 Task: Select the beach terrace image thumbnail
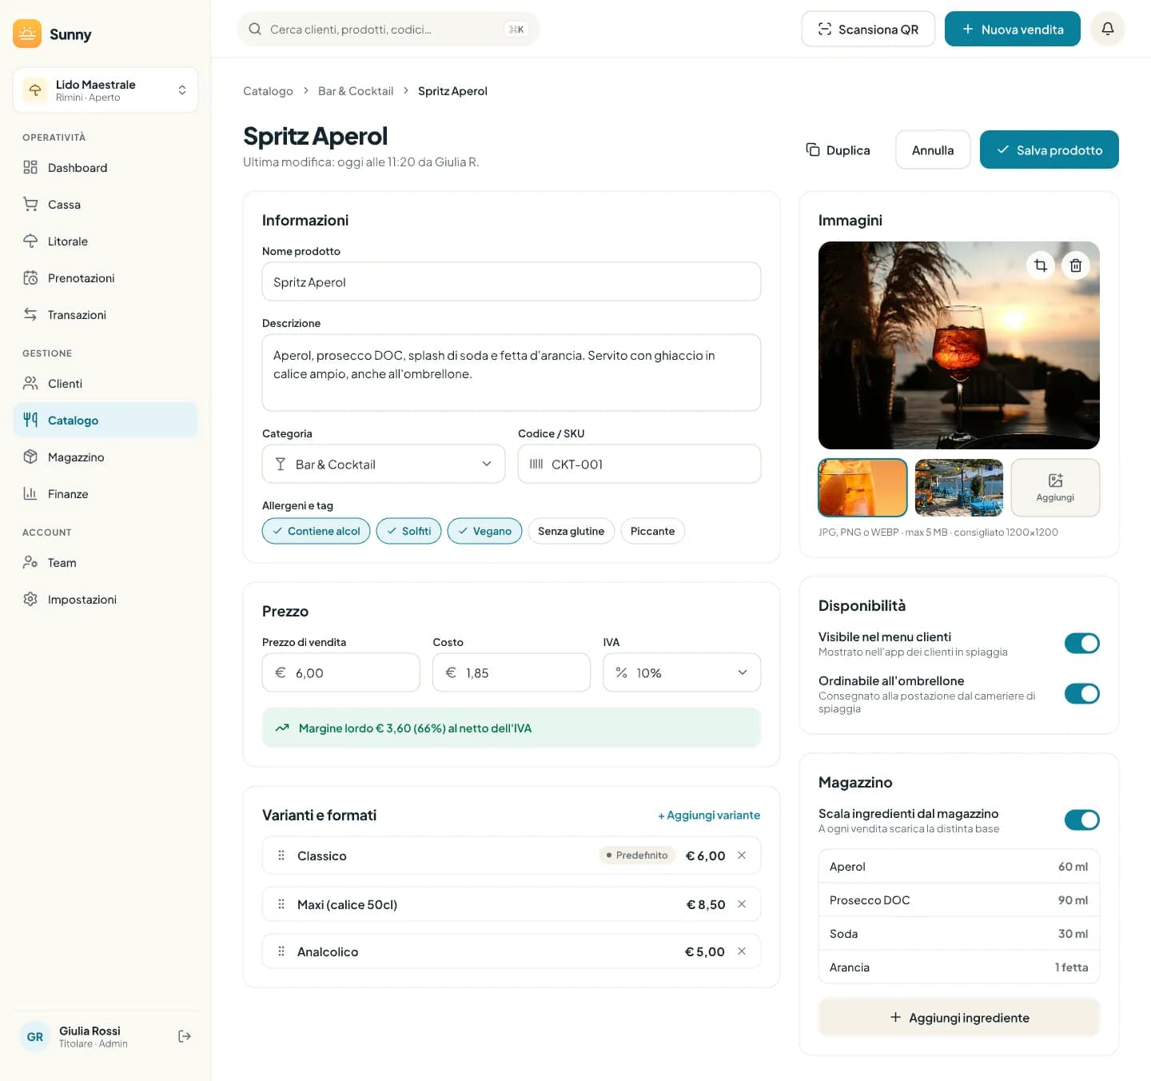click(x=959, y=488)
